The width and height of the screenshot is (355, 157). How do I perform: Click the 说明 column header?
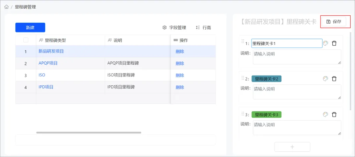[x=138, y=40]
